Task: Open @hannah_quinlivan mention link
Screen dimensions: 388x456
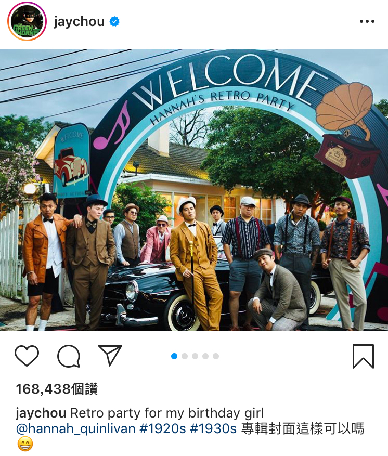Action: (x=75, y=429)
